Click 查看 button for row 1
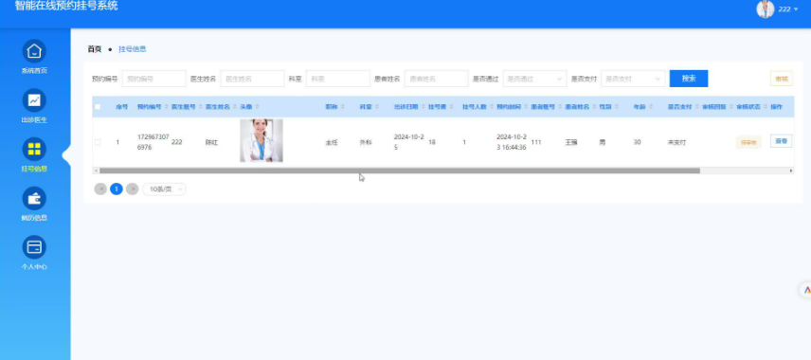Image resolution: width=811 pixels, height=360 pixels. [781, 141]
